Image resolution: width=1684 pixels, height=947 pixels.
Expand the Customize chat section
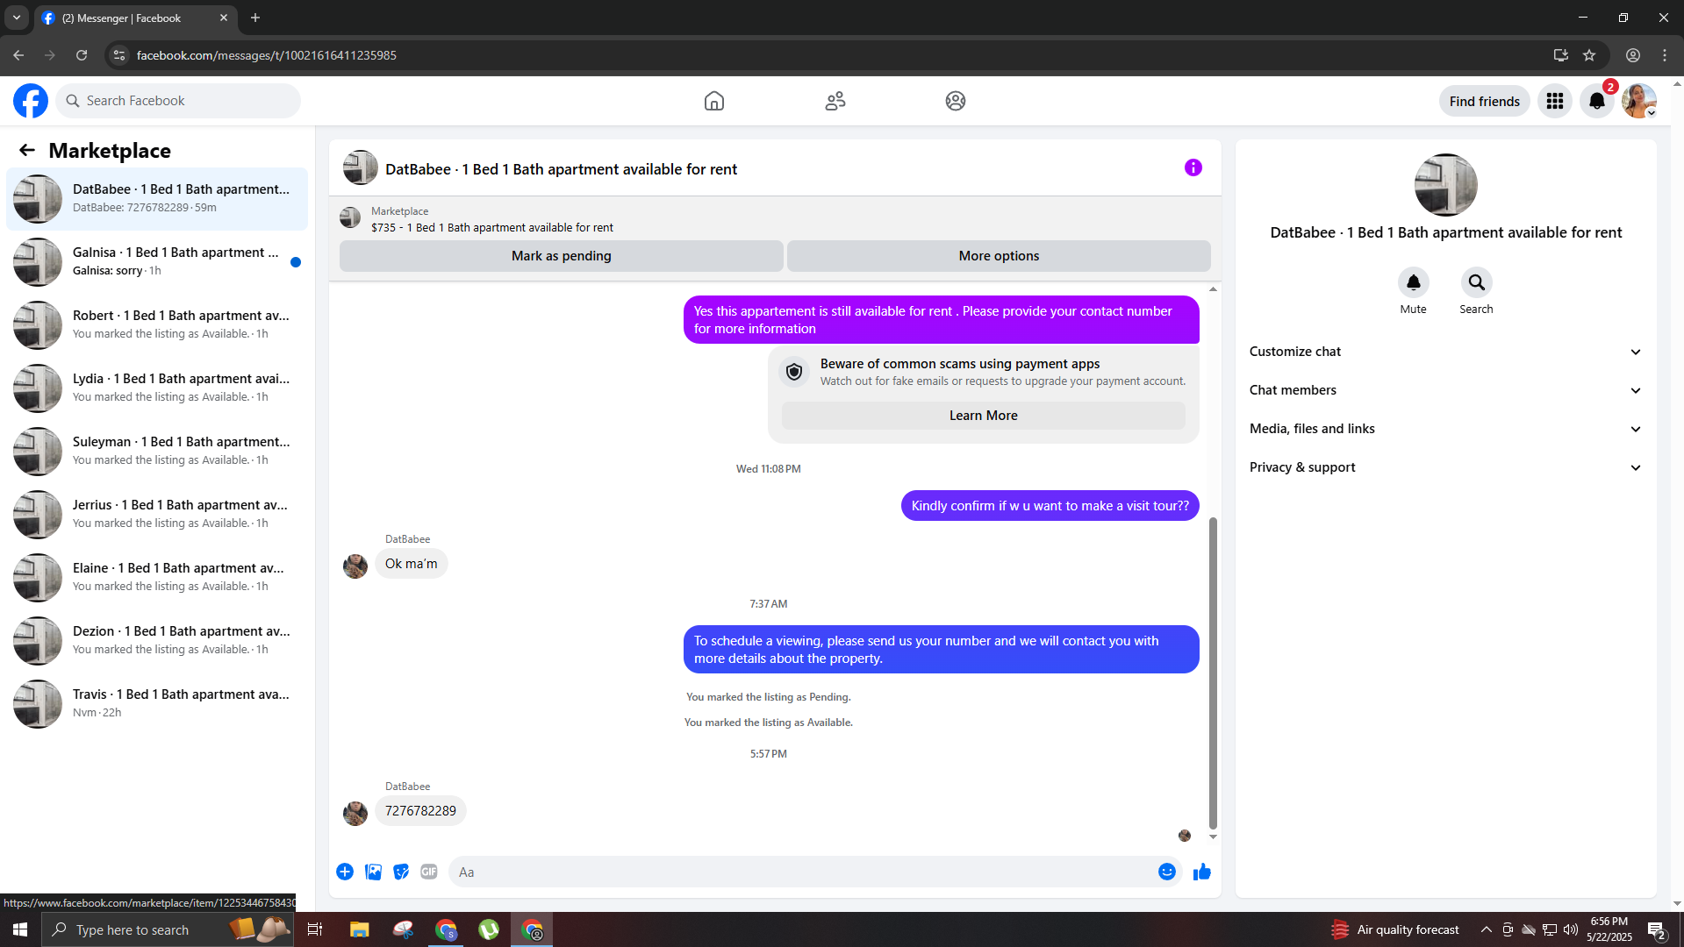click(x=1445, y=352)
